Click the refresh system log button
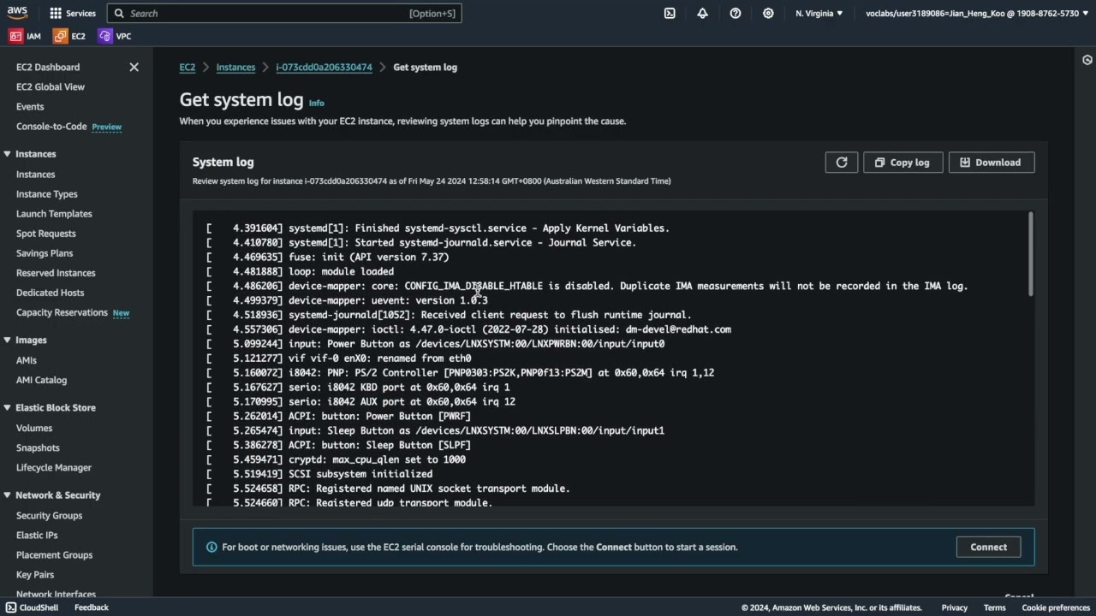This screenshot has width=1096, height=616. pos(842,163)
